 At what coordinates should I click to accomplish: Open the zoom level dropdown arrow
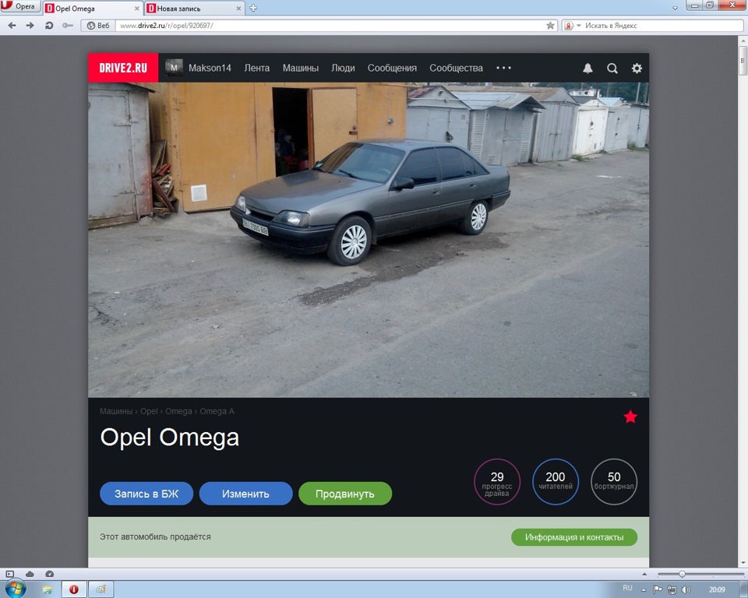point(644,574)
